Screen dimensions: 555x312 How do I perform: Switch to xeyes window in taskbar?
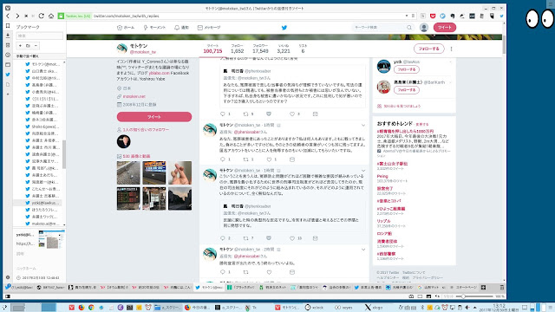point(344,308)
